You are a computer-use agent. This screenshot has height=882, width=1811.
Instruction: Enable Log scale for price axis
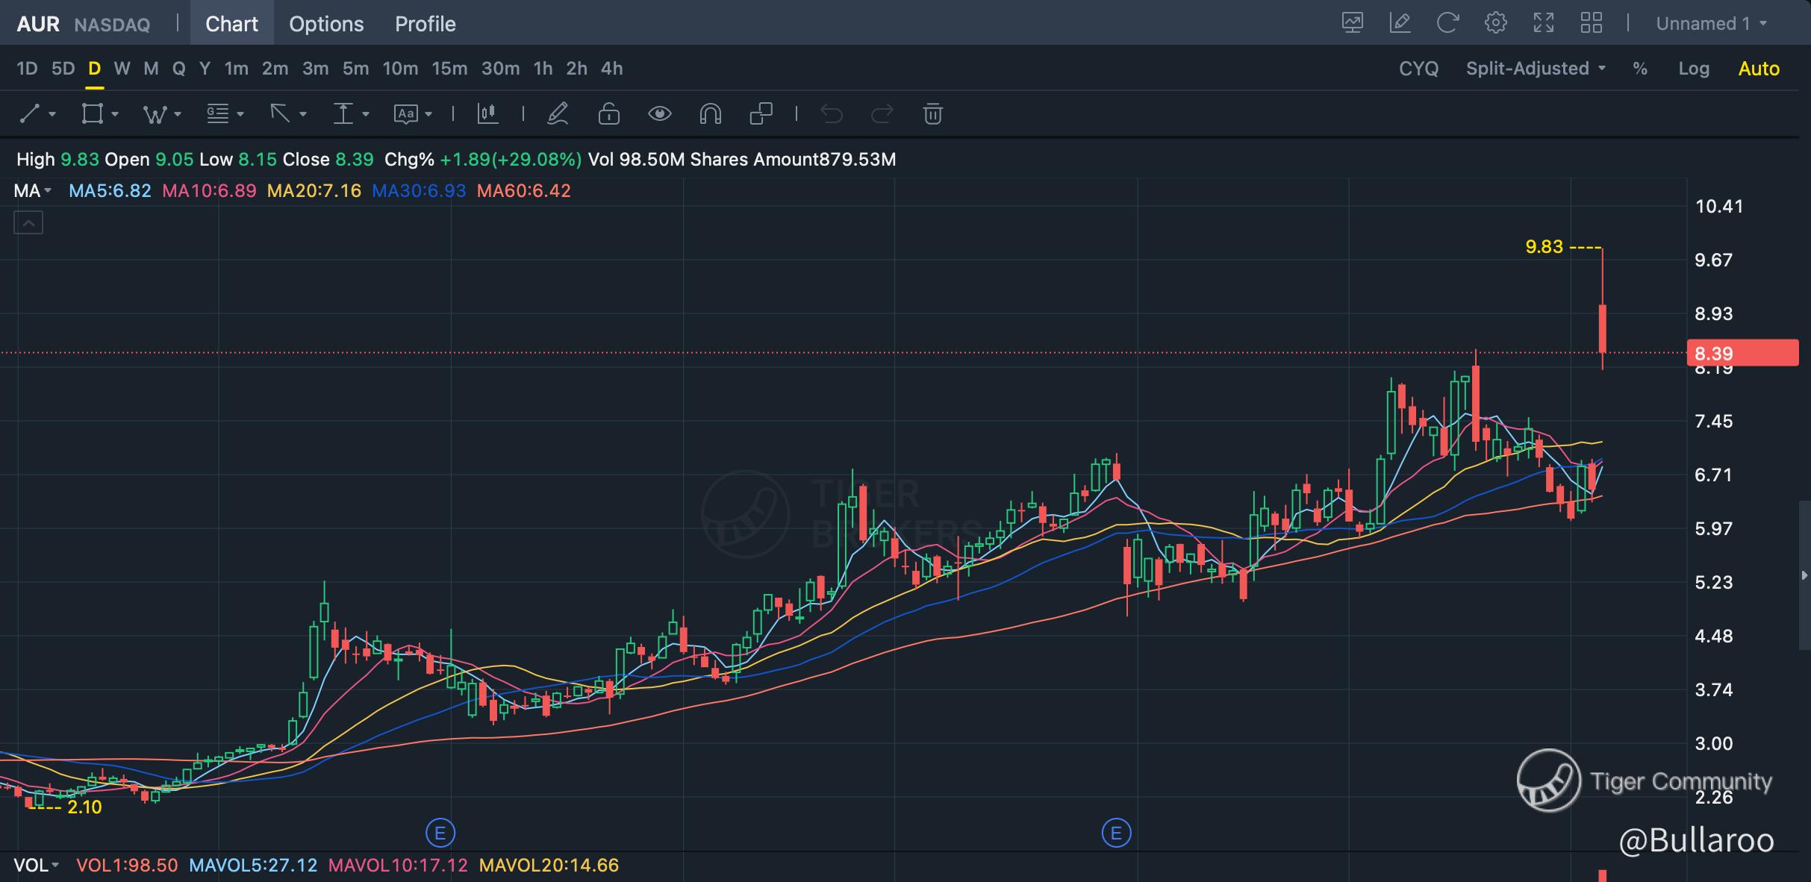coord(1693,69)
